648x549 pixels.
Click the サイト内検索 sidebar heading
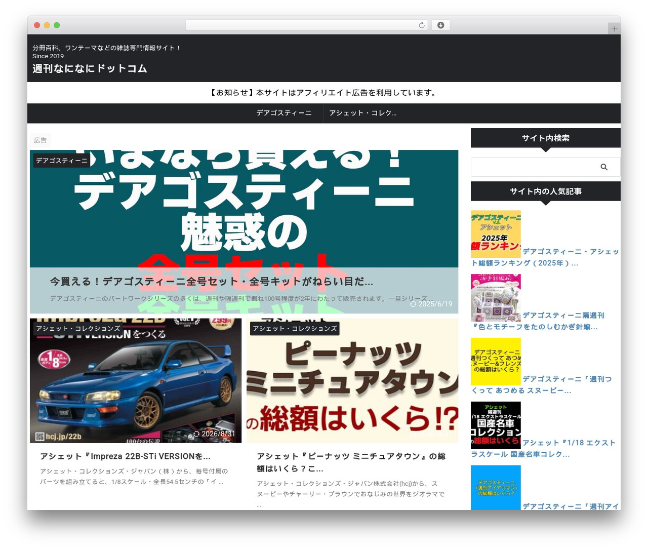click(545, 138)
